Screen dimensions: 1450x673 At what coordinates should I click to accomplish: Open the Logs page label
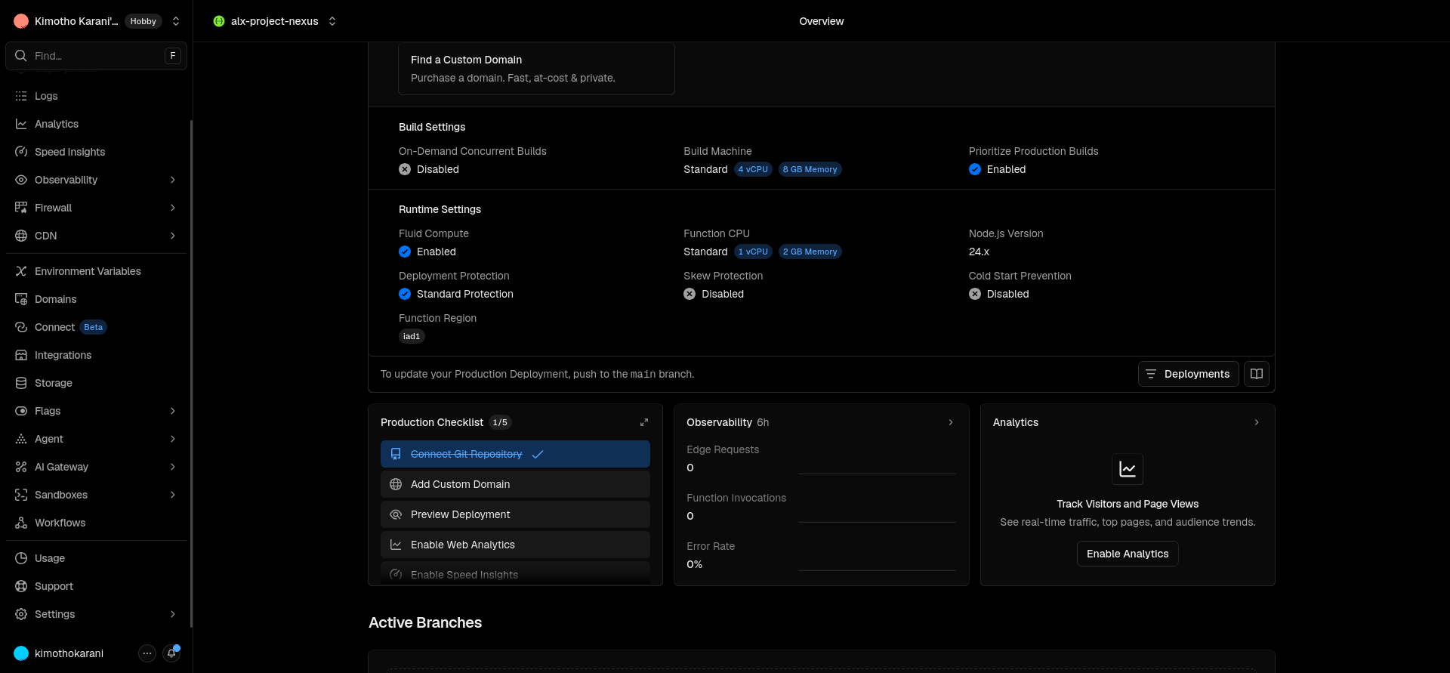46,96
